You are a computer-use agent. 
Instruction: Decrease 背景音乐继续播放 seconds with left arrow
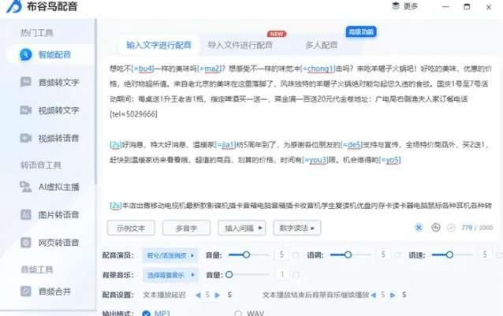374,295
